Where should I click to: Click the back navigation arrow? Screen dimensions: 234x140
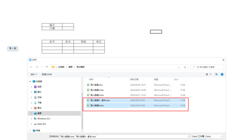tap(31, 67)
